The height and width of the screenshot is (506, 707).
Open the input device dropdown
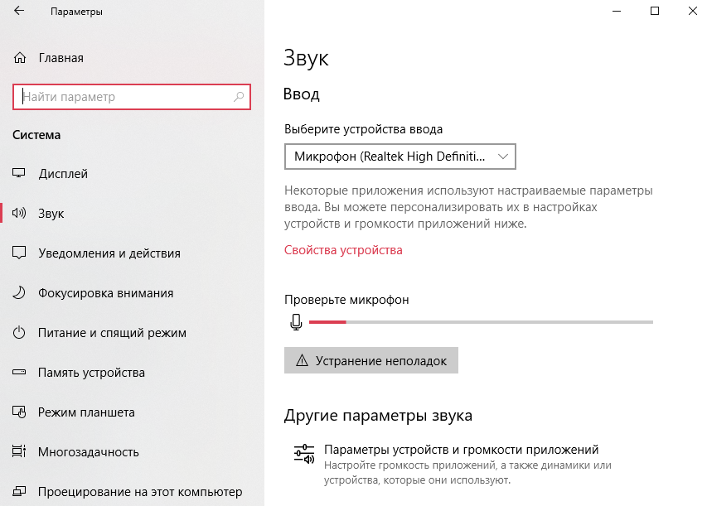pyautogui.click(x=400, y=157)
